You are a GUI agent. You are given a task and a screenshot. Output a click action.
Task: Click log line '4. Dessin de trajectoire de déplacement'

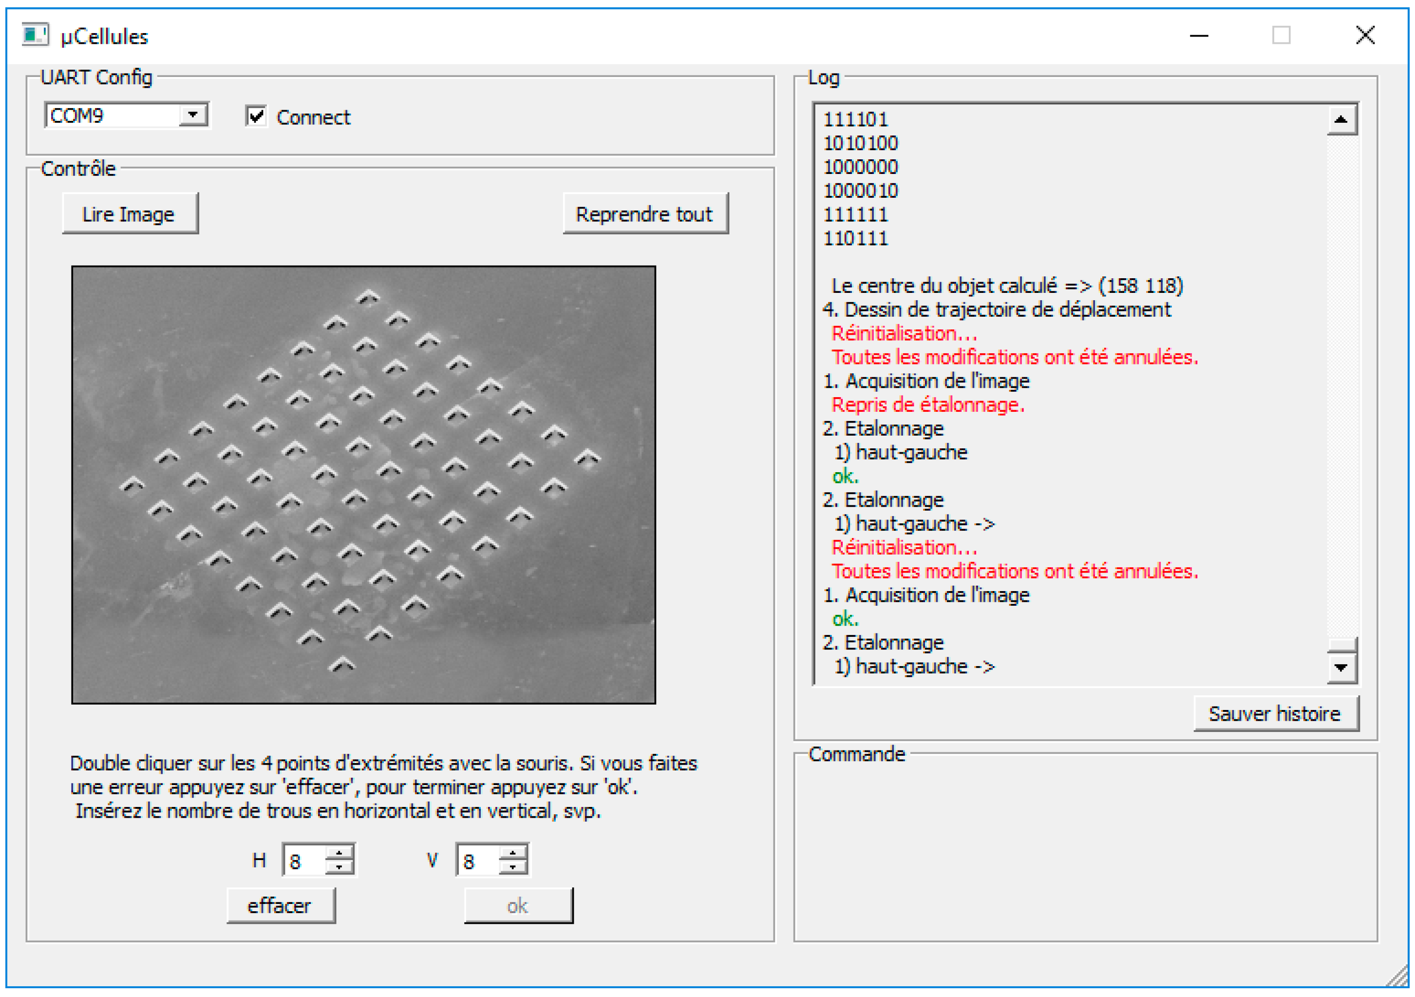[997, 309]
